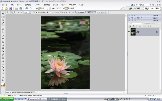162x101 pixels.
Task: Select the Hand tool
Action: (3, 20)
